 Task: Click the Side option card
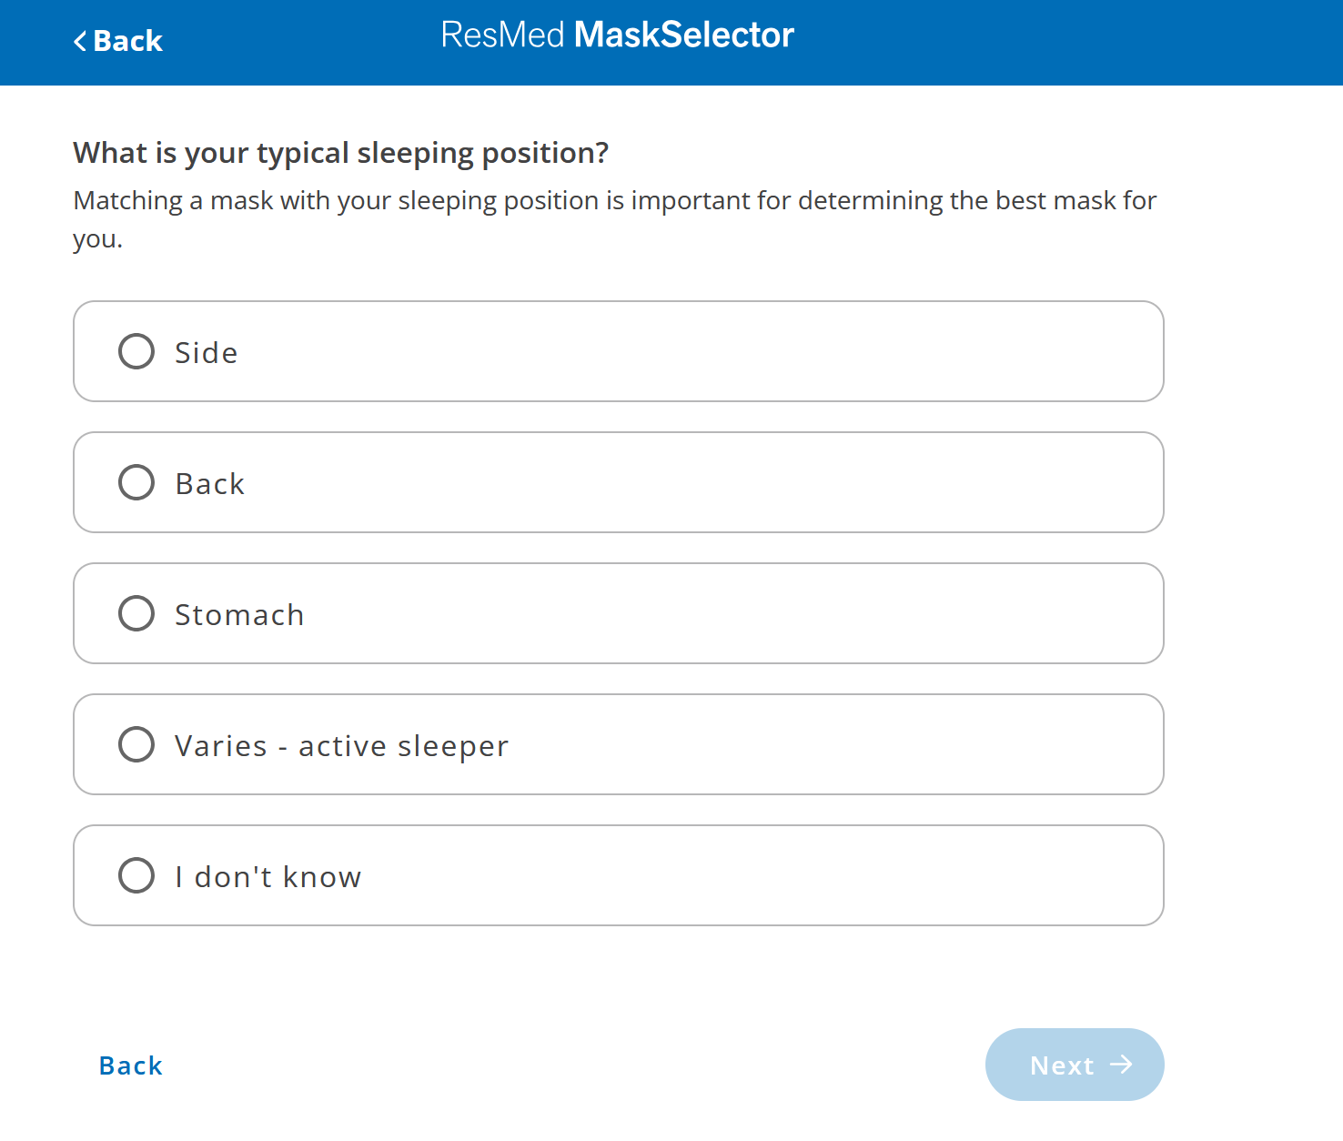tap(619, 351)
